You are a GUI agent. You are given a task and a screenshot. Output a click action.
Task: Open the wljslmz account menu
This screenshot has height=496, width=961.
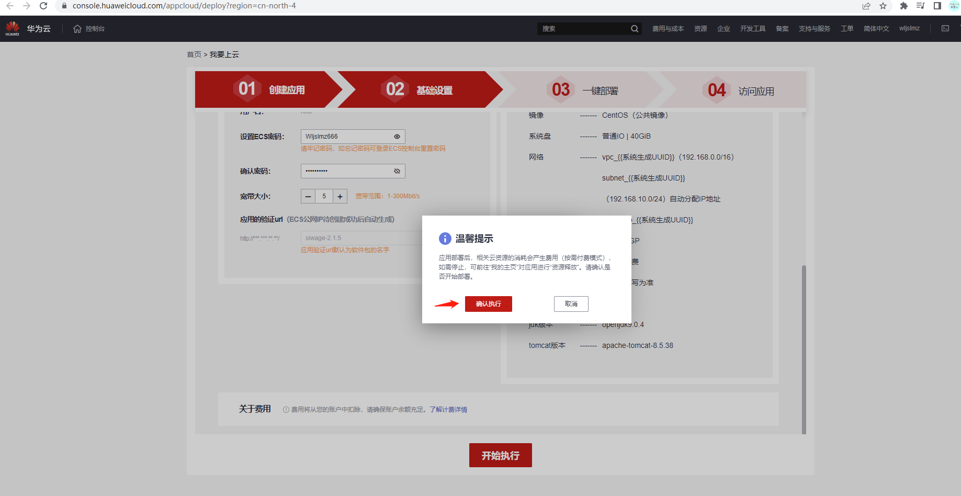click(x=909, y=28)
